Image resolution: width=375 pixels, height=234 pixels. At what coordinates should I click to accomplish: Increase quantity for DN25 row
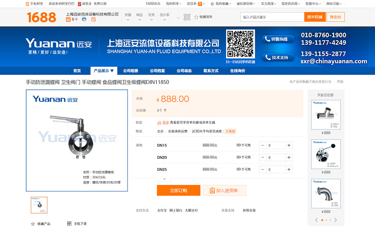pyautogui.click(x=289, y=170)
